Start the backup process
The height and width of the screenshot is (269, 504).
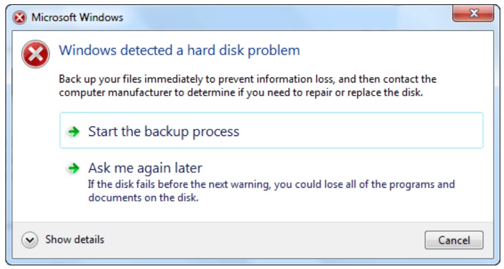[x=163, y=131]
